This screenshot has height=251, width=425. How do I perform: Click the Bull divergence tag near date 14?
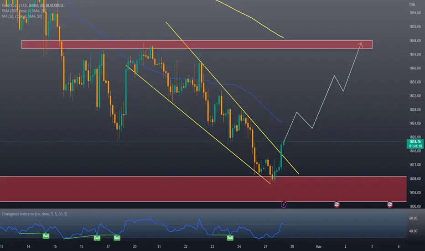pos(46,236)
